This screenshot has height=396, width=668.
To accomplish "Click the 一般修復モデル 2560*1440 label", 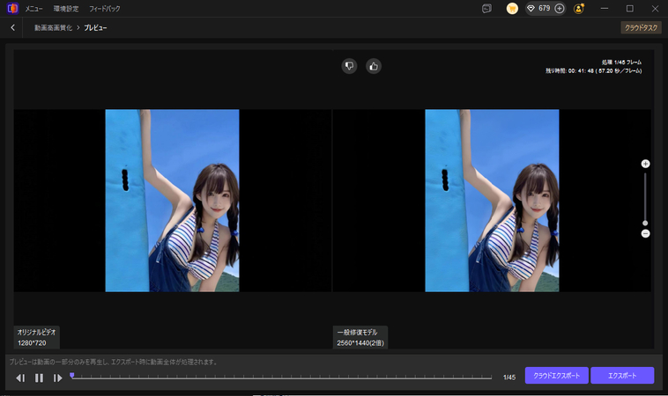I will click(x=360, y=337).
